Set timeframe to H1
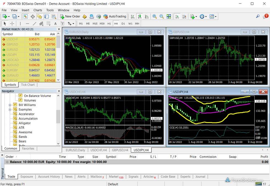 (x=109, y=24)
